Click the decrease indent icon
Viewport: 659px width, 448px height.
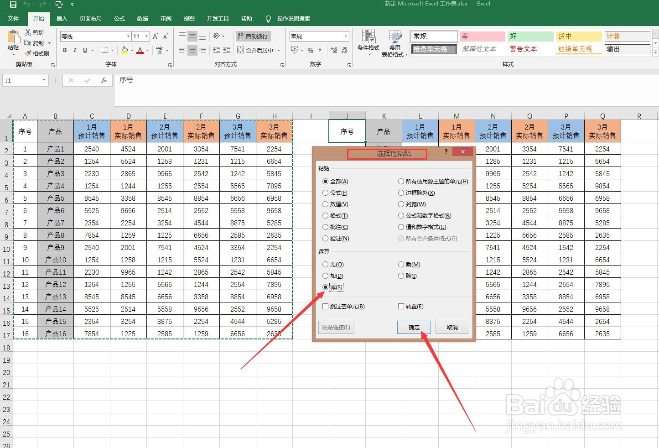[217, 50]
